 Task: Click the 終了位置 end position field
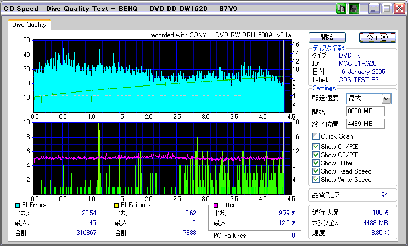[x=366, y=123]
